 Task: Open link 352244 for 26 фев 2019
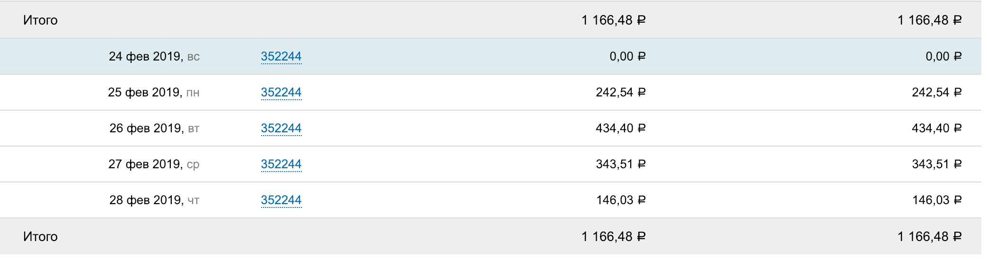click(281, 129)
